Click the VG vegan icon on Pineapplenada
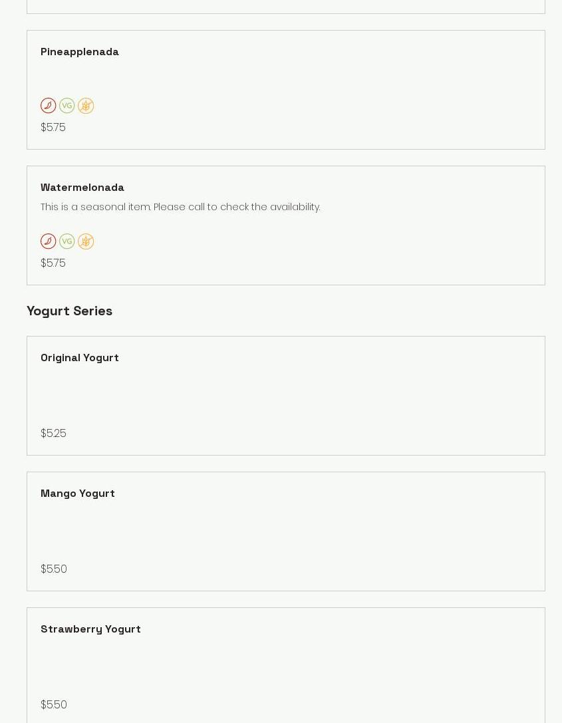 (x=67, y=106)
